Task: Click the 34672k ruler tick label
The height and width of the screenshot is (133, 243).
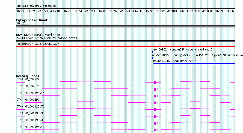Action: 67,11
